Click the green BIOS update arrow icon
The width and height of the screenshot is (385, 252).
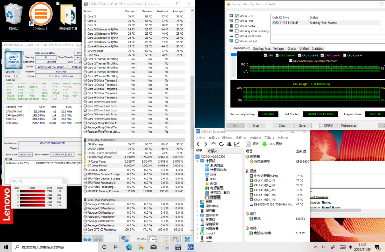point(265,144)
